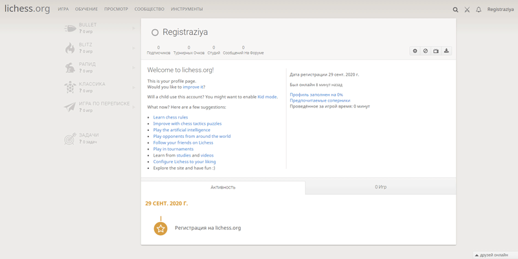Open the notifications bell icon
518x259 pixels.
tap(479, 10)
